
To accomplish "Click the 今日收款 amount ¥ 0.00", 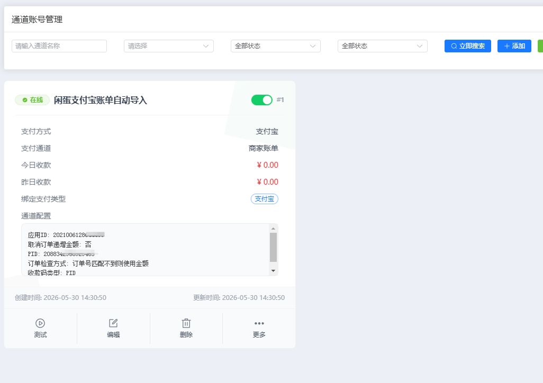I will [x=267, y=165].
